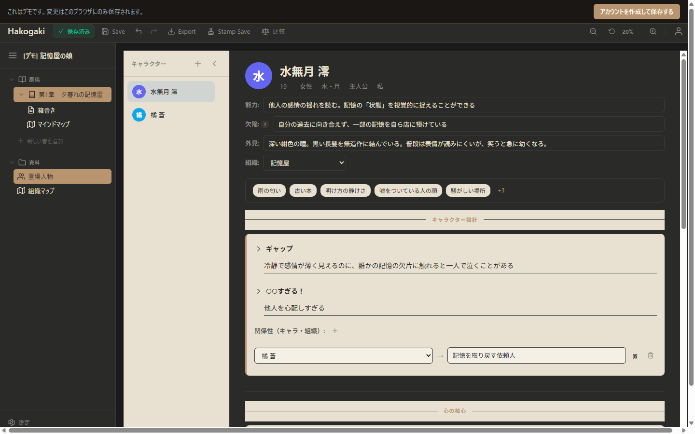Click the 外見 input field
This screenshot has width=695, height=434.
point(463,144)
